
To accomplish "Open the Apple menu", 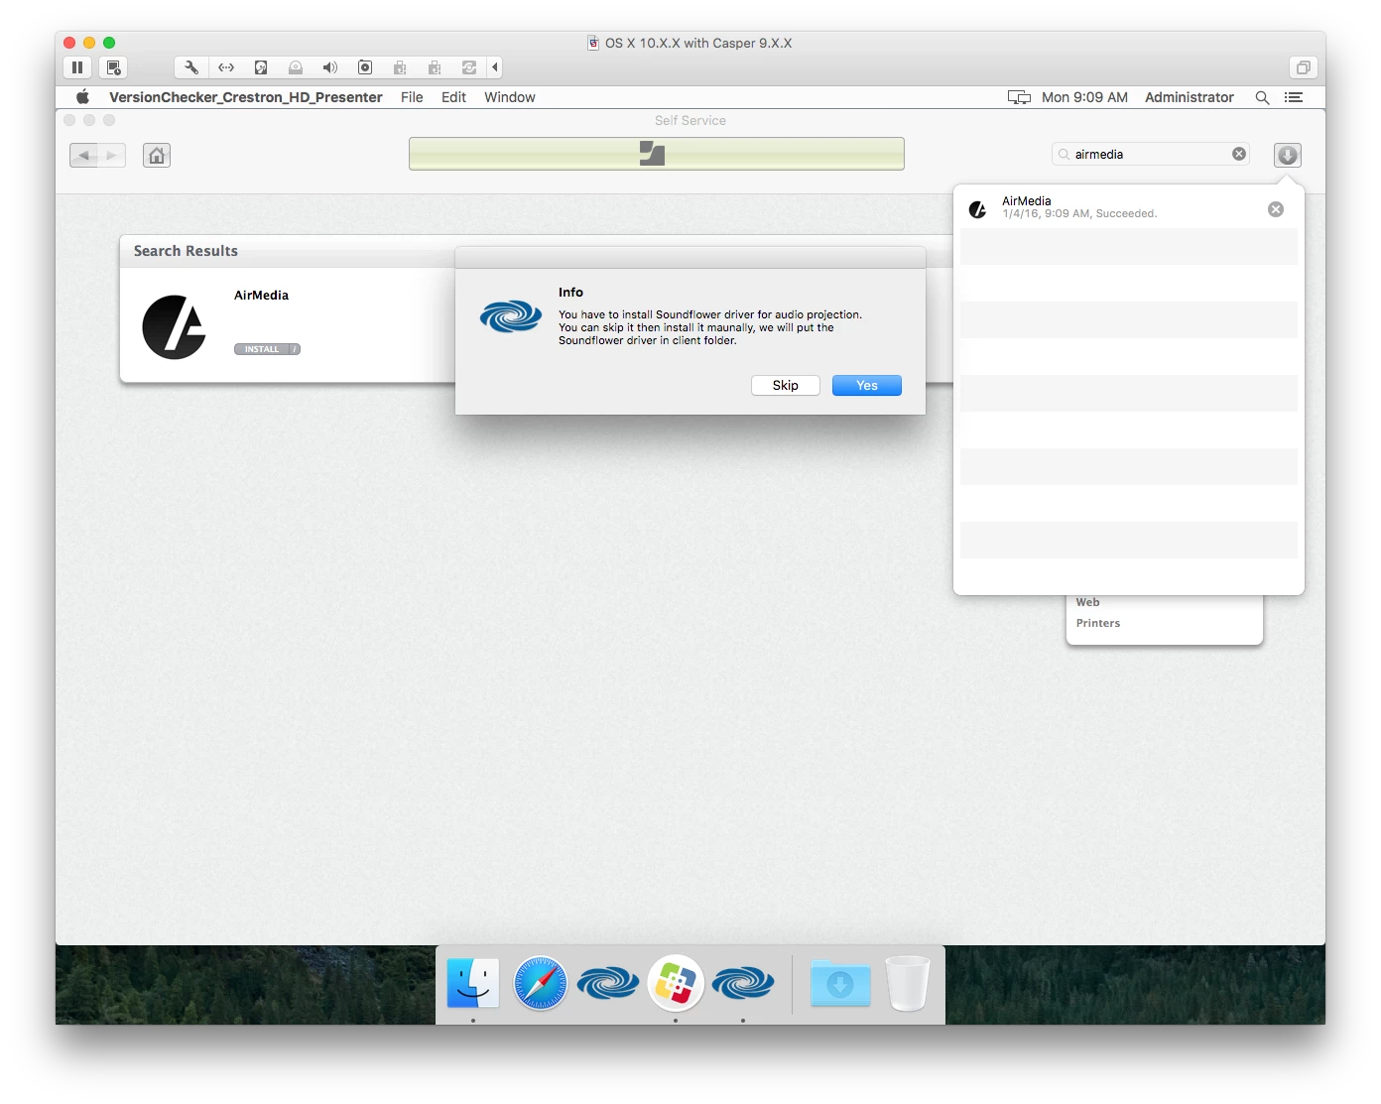I will point(83,97).
